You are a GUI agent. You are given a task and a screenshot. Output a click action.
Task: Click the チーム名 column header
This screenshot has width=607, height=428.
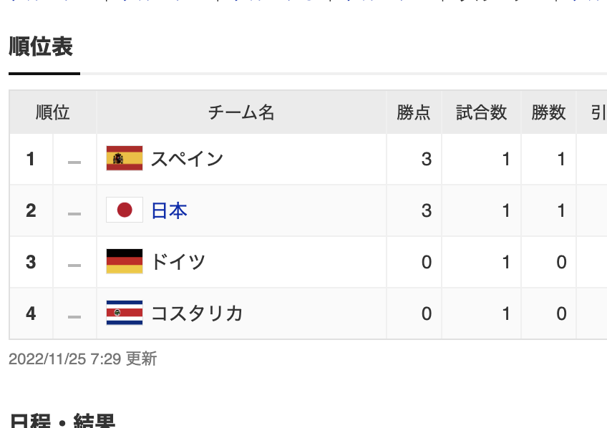point(241,112)
